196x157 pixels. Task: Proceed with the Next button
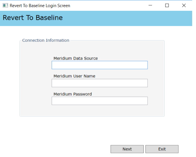tap(127, 149)
